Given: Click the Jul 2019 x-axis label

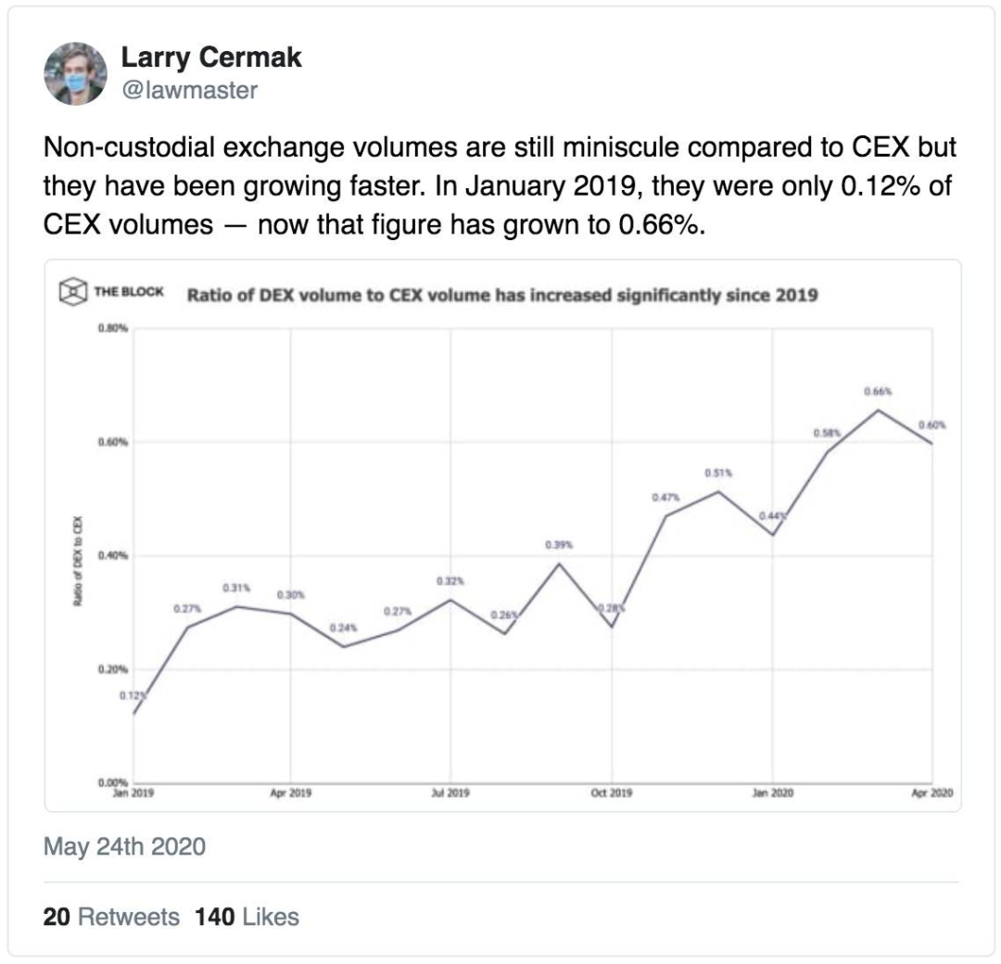Looking at the screenshot, I should point(450,794).
